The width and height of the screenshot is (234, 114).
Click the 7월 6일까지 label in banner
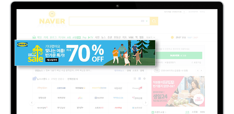52,60
